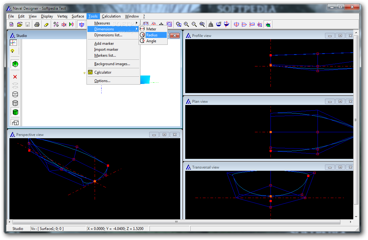Image resolution: width=368 pixels, height=240 pixels.
Task: Open Markers list... menu entry
Action: coord(113,55)
